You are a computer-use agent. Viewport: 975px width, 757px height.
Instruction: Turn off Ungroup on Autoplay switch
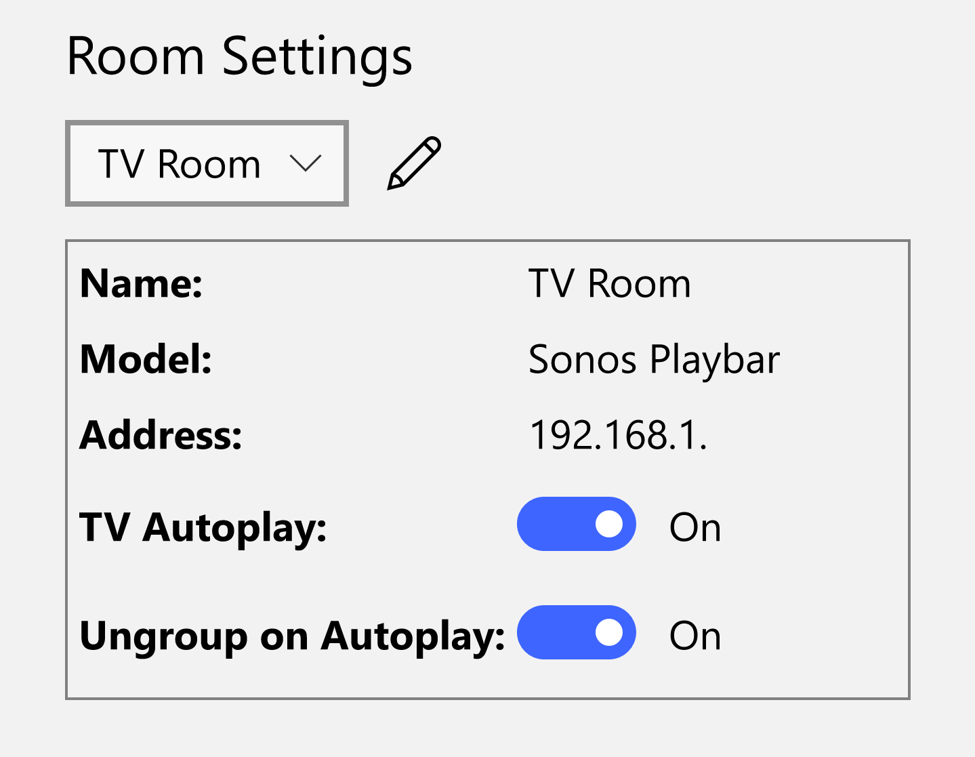(576, 632)
